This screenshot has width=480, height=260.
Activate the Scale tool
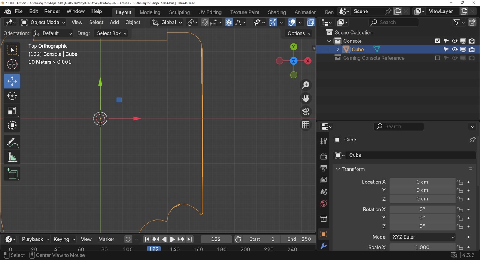[12, 111]
